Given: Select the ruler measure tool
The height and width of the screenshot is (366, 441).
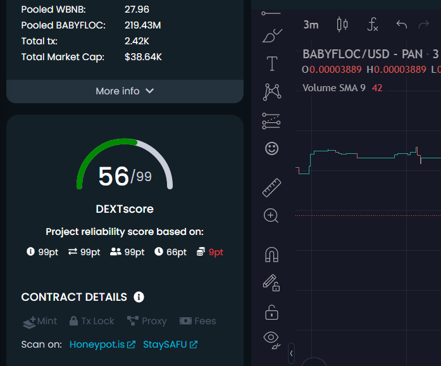Looking at the screenshot, I should (271, 187).
